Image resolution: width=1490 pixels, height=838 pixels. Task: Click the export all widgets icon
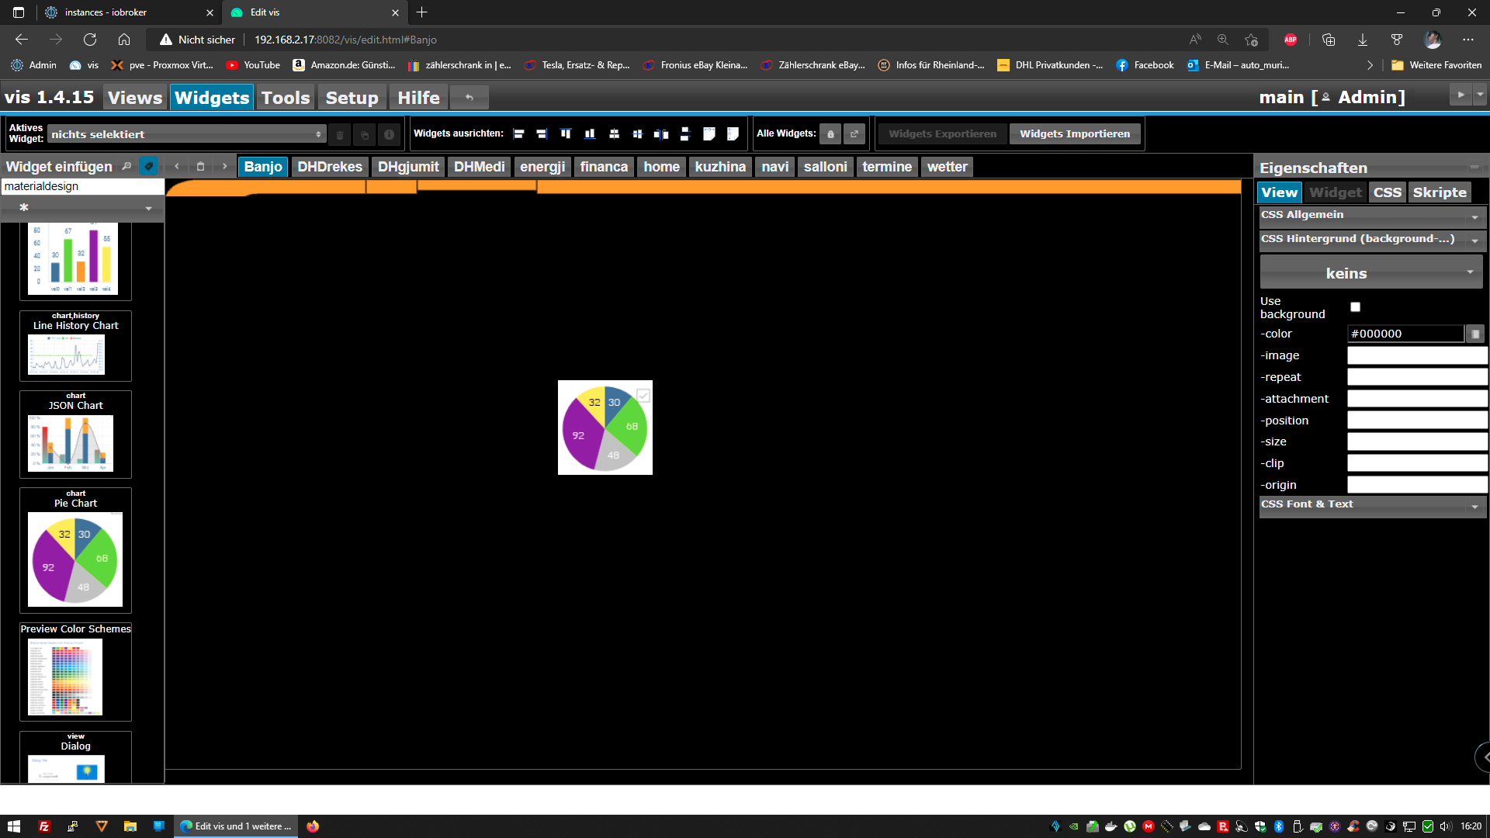point(854,134)
